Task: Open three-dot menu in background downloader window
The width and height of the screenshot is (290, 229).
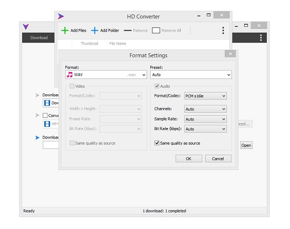Action: [x=261, y=38]
